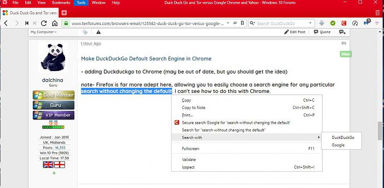Open the Search with submenu
The image size is (384, 188).
pyautogui.click(x=247, y=137)
